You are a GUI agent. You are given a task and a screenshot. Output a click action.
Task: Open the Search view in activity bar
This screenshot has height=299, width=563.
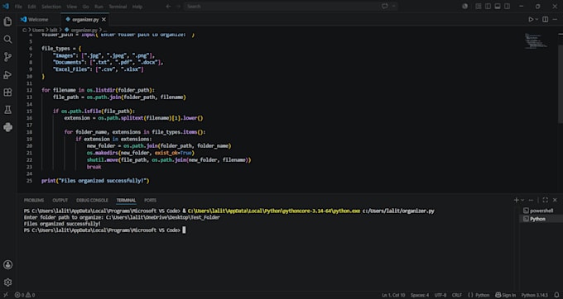point(7,40)
